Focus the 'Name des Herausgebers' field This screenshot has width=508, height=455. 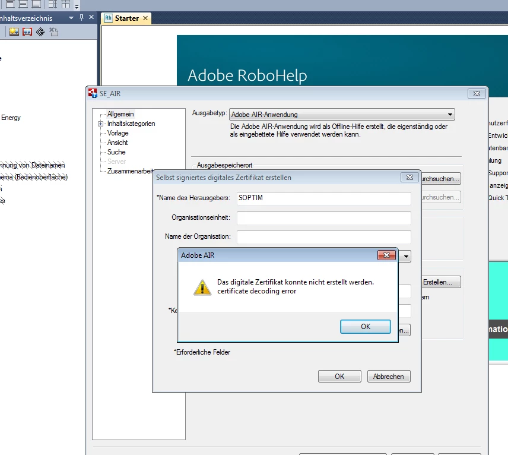pos(323,198)
